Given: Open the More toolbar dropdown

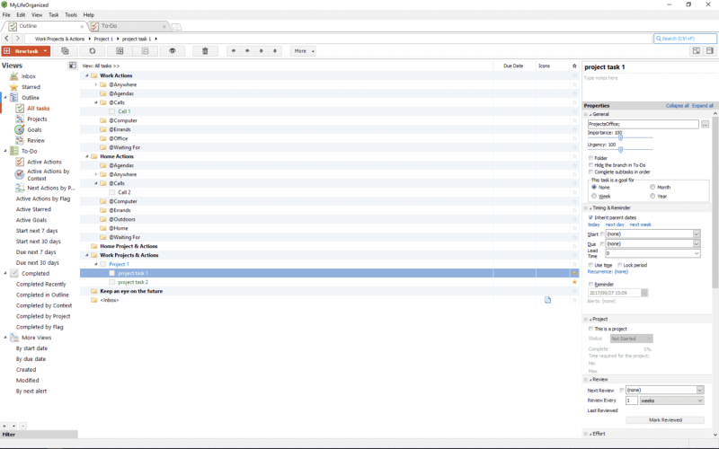Looking at the screenshot, I should click(303, 51).
